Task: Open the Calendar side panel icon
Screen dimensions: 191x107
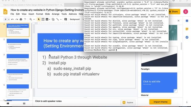Action: tap(187, 21)
